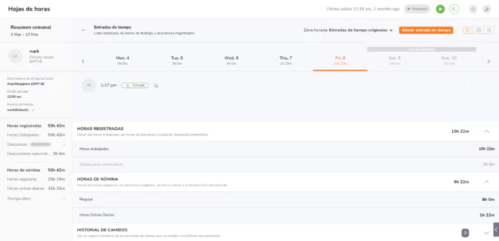499x241 pixels.
Task: Expand the Historial de Cambios section
Action: 486,233
